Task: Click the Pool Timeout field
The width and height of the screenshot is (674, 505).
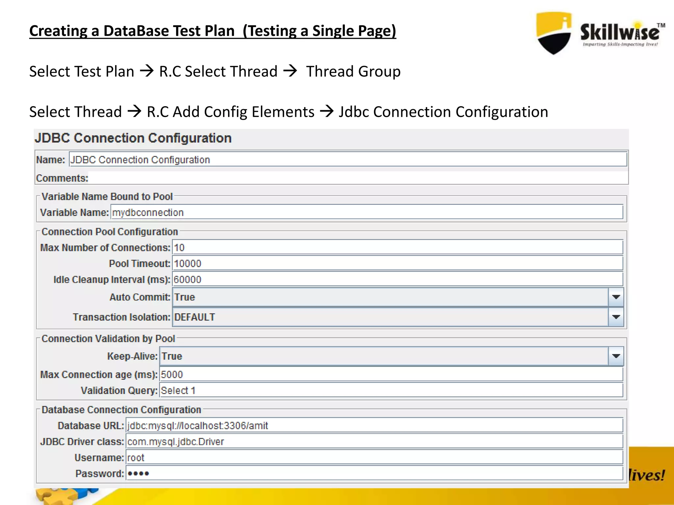Action: pyautogui.click(x=398, y=263)
